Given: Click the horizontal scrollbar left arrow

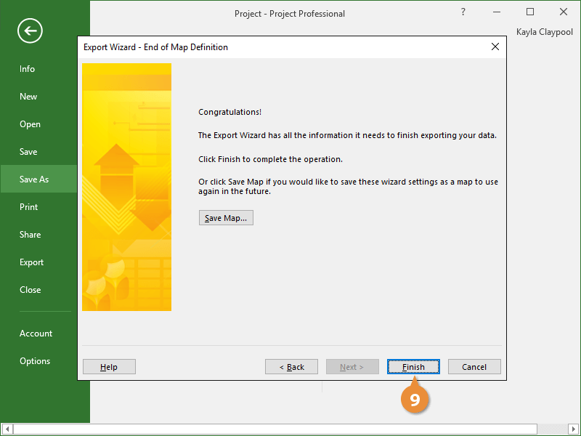Looking at the screenshot, I should (6, 429).
